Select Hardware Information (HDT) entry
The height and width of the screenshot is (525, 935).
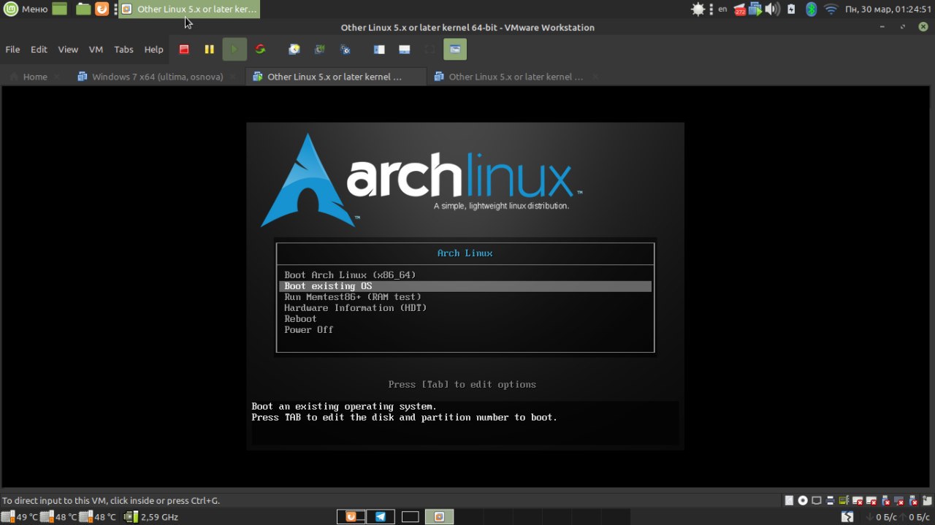465,308
